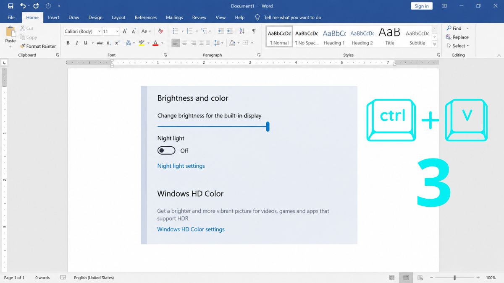Open the Font dialog launcher
Image resolution: width=504 pixels, height=283 pixels.
[x=165, y=55]
